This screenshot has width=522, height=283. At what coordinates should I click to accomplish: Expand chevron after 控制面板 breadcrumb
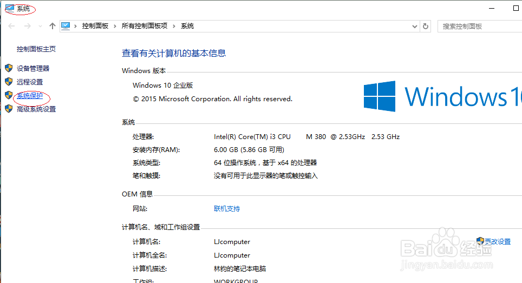pyautogui.click(x=115, y=26)
